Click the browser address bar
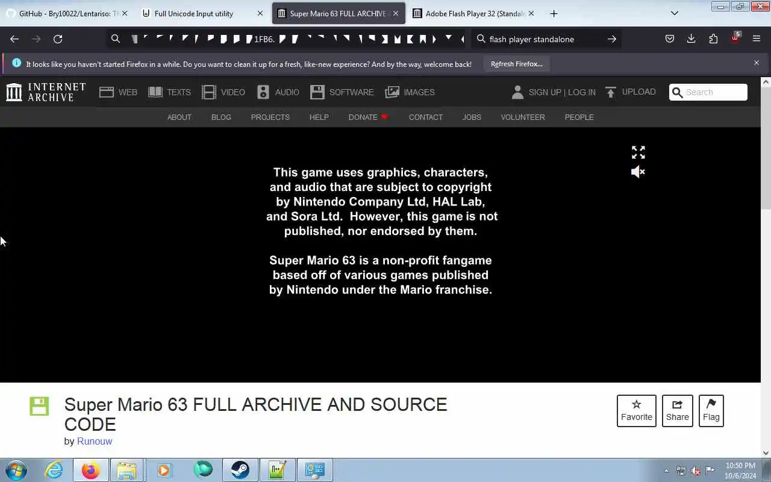 [x=286, y=39]
